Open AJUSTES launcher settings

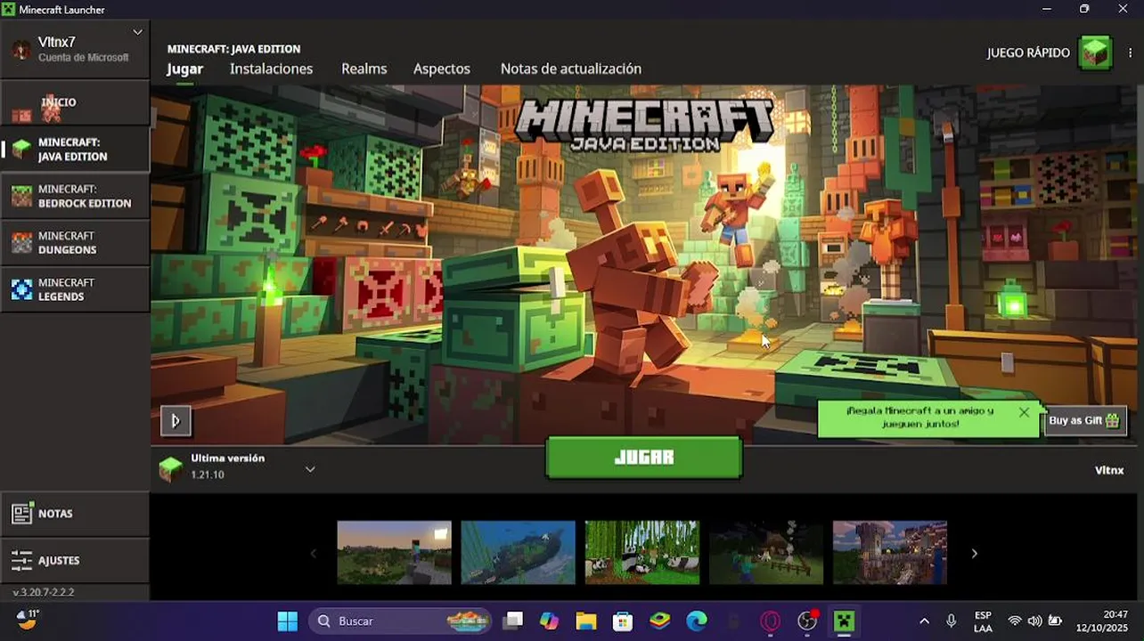coord(75,560)
